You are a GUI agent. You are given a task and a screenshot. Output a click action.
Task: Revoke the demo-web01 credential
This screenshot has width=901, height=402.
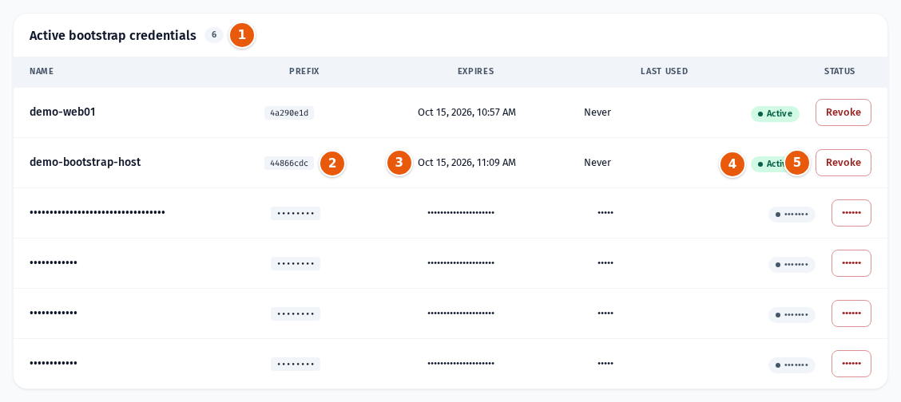click(843, 112)
